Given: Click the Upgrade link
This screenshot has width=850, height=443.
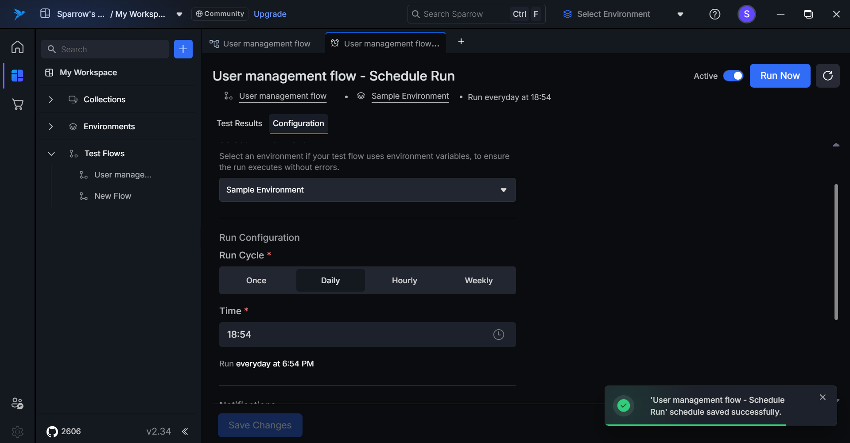Looking at the screenshot, I should click(x=270, y=14).
